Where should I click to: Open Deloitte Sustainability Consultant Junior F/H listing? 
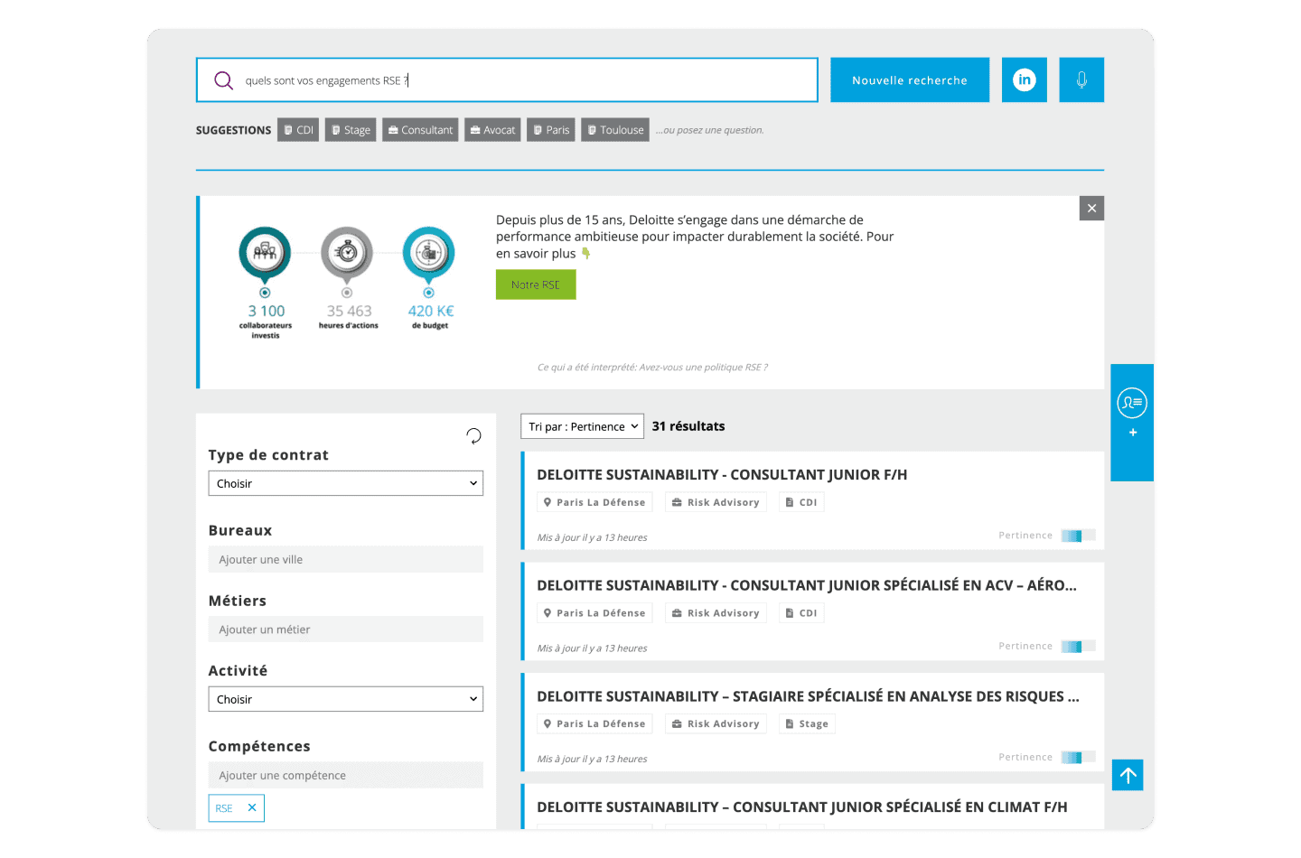pyautogui.click(x=721, y=475)
